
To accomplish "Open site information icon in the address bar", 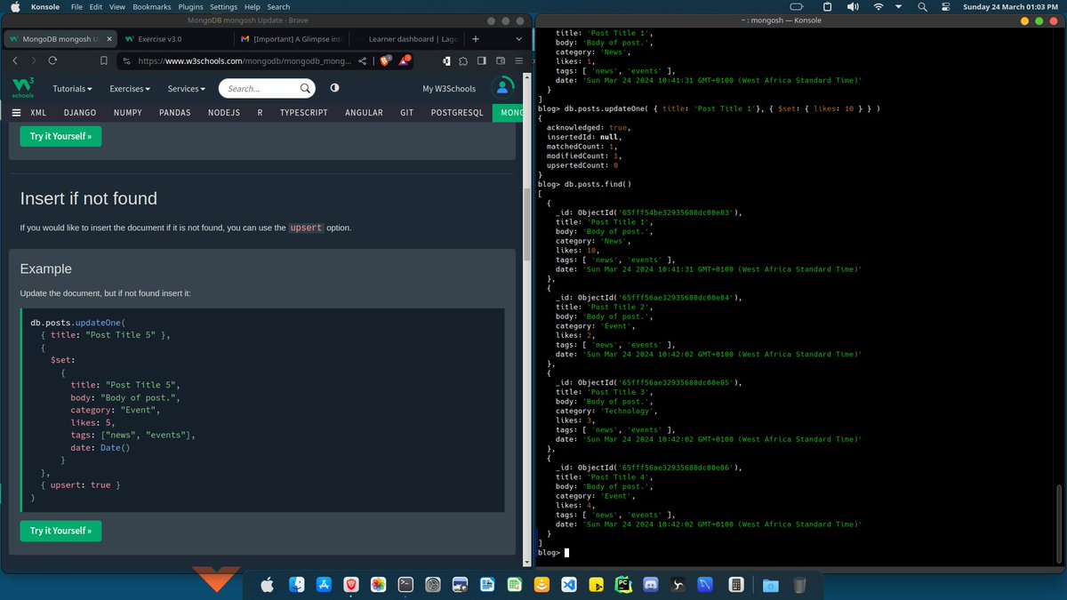I will pyautogui.click(x=126, y=60).
